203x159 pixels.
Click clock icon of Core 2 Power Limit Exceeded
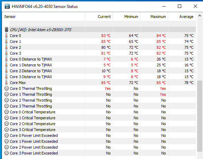(x=7, y=147)
